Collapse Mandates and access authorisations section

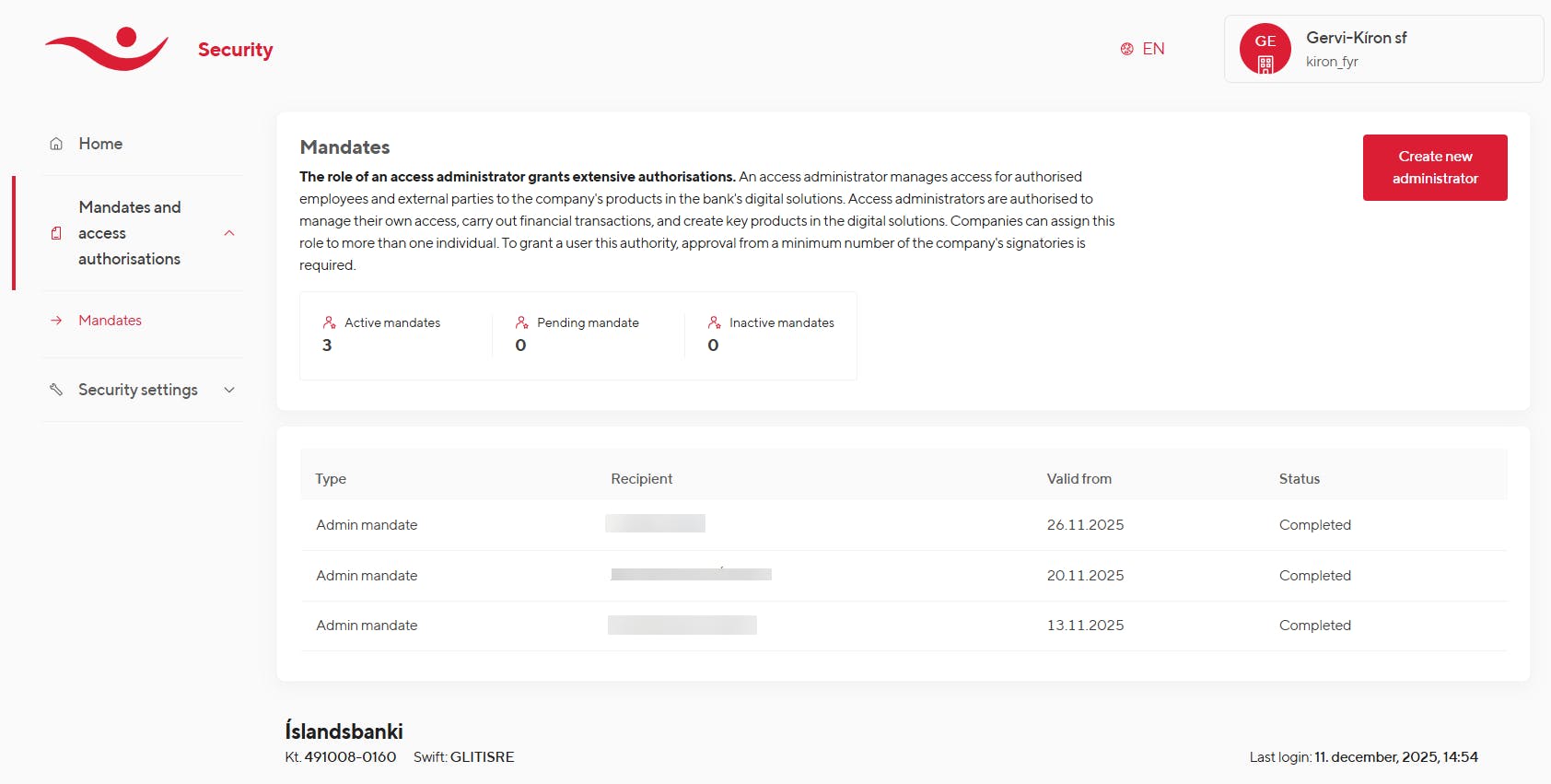(229, 233)
